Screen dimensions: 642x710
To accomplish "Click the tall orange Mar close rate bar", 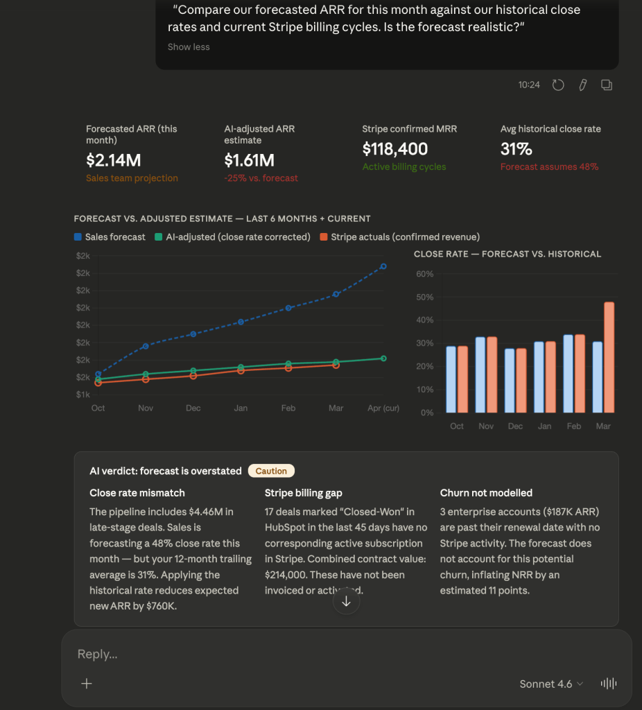I will tap(609, 357).
